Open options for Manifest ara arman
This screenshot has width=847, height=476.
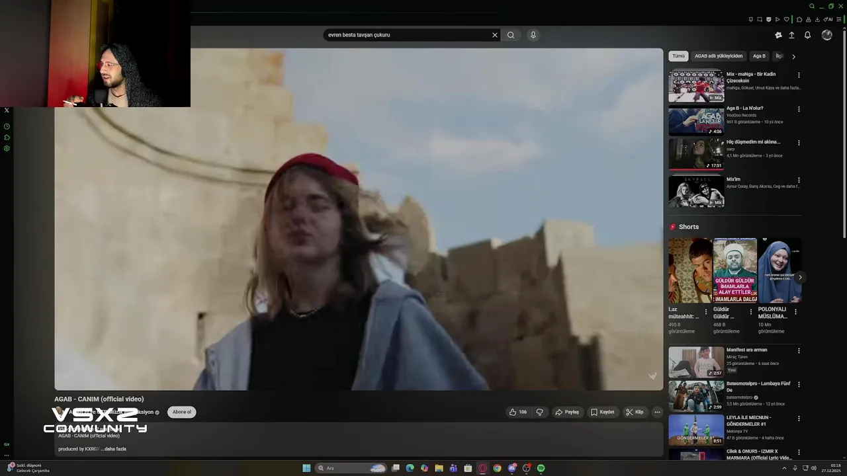coord(799,351)
